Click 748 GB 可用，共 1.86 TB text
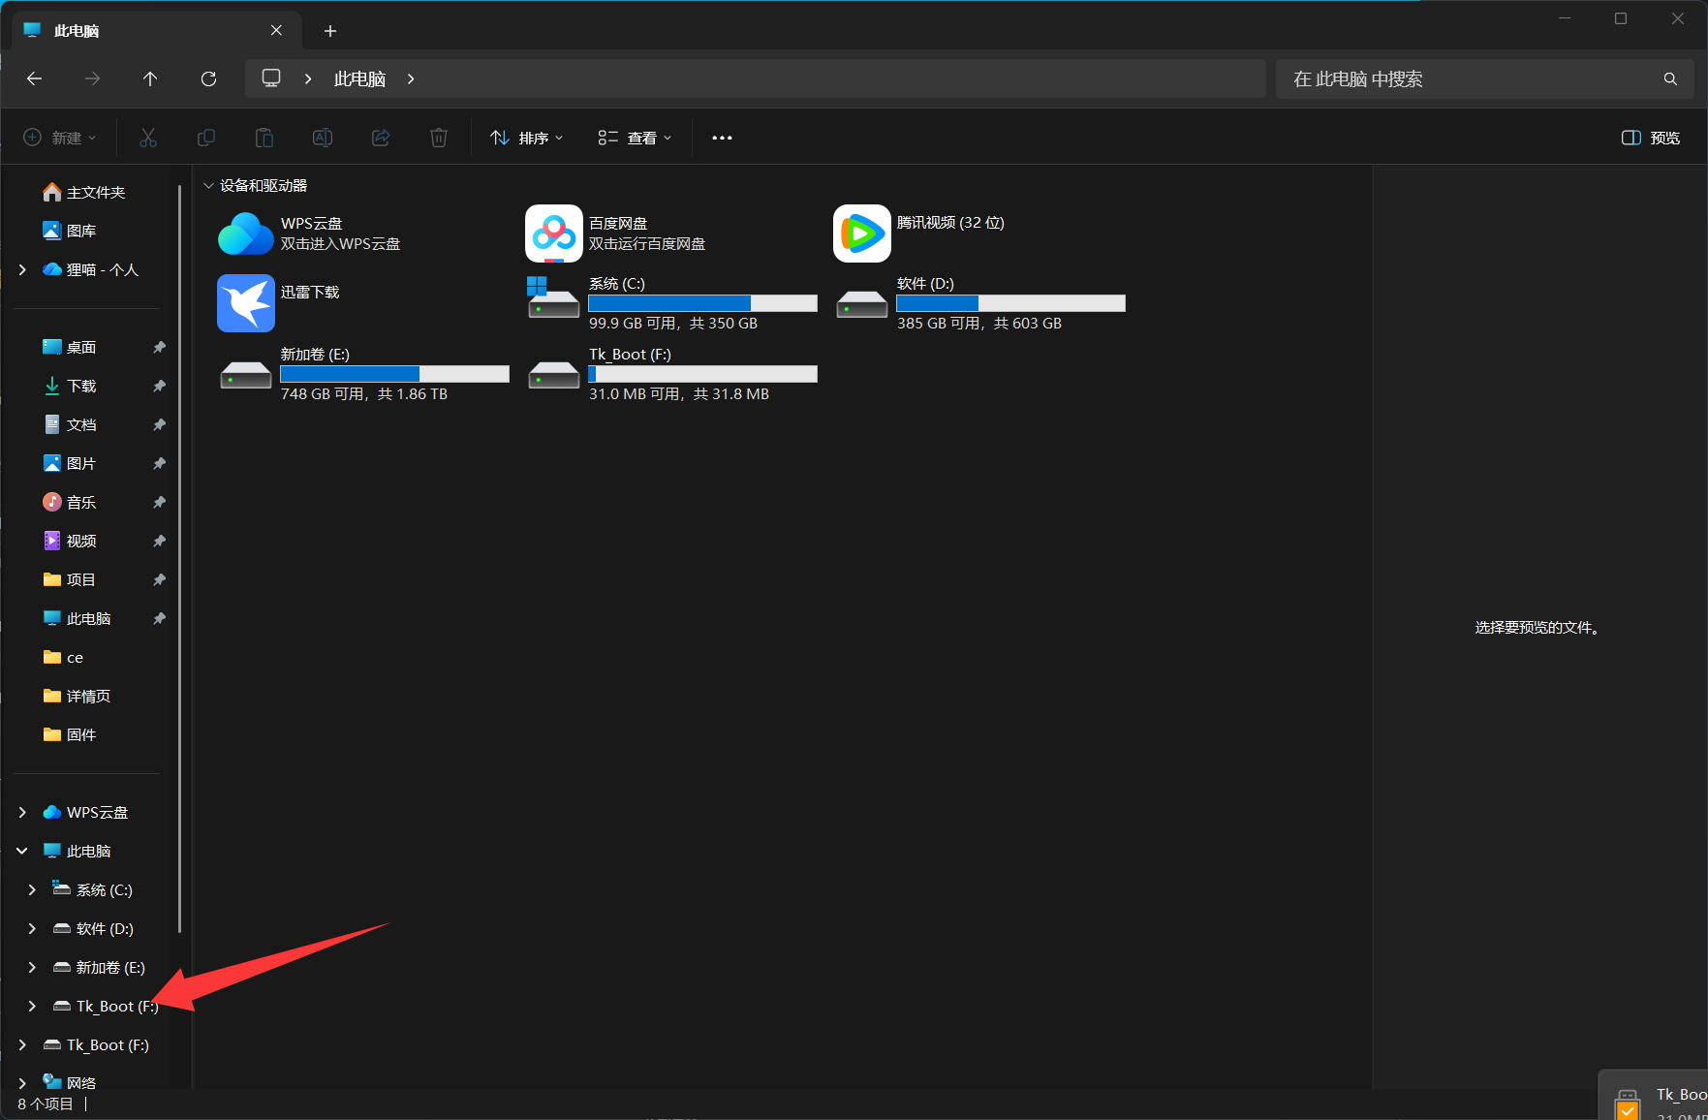Screen dimensions: 1708x1120 364,394
